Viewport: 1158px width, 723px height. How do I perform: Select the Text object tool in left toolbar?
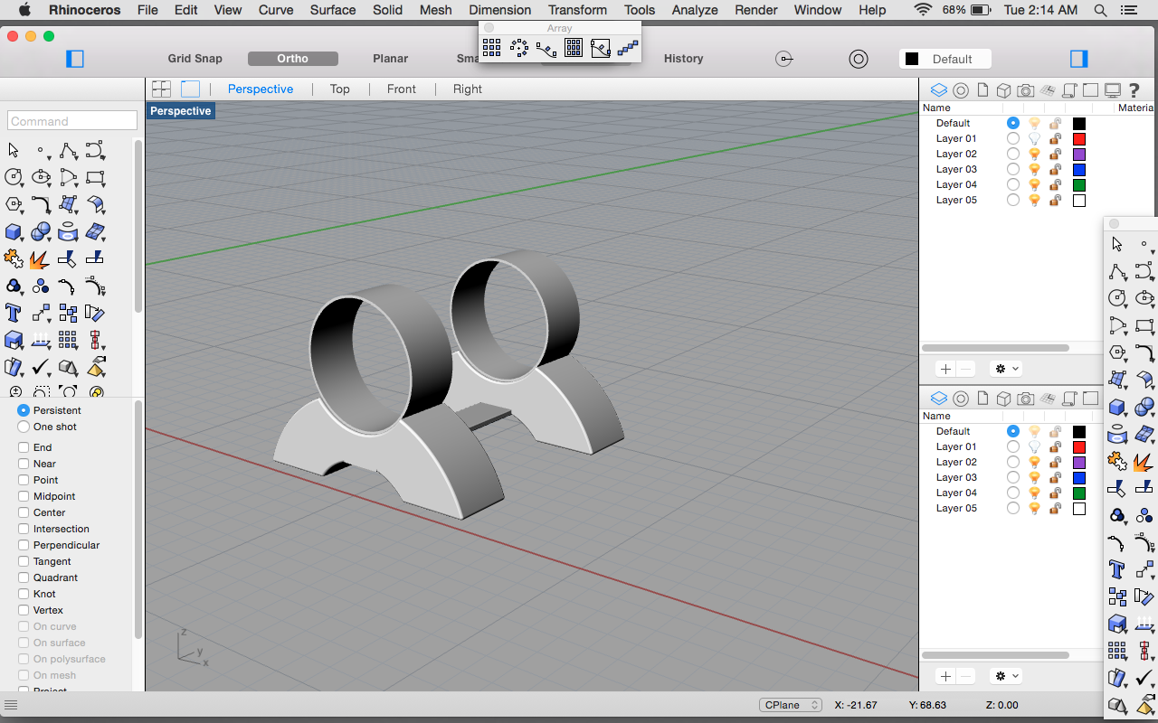pyautogui.click(x=14, y=313)
